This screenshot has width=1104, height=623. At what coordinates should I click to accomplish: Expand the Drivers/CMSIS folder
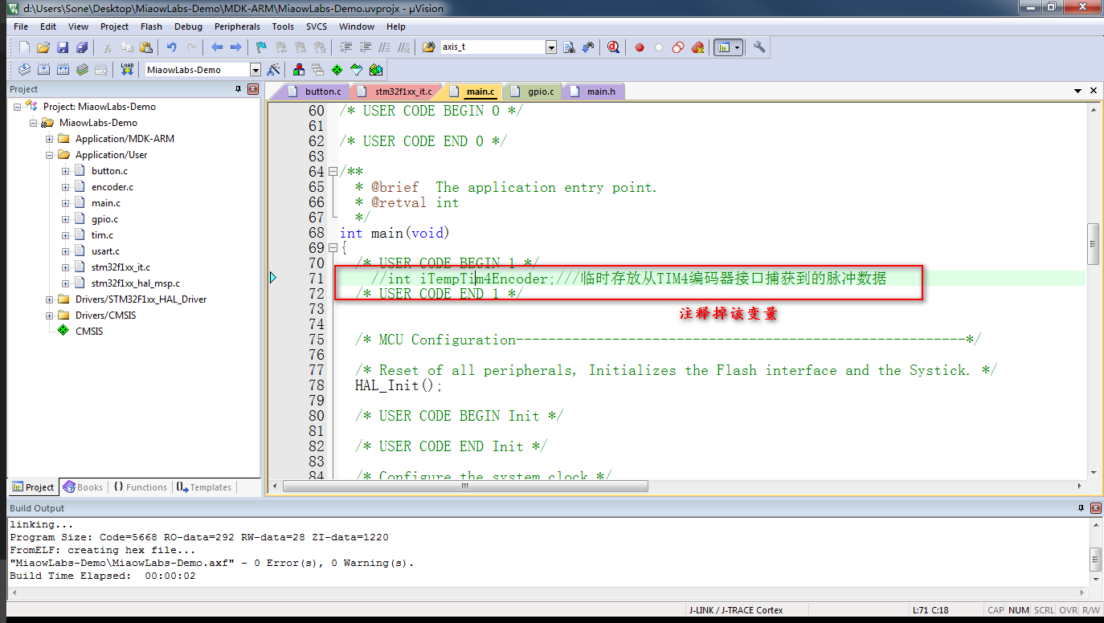[x=50, y=316]
